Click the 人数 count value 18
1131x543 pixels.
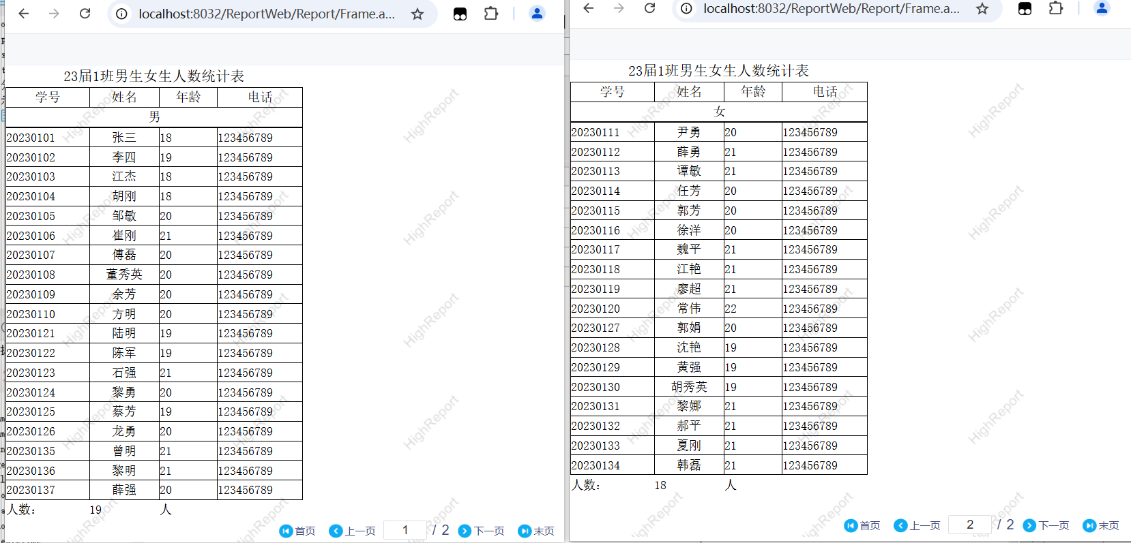pyautogui.click(x=660, y=485)
